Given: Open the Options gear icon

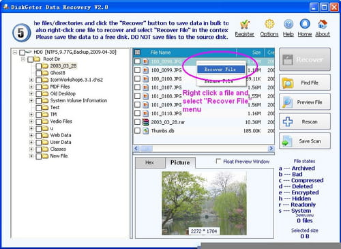Looking at the screenshot, I should tap(269, 24).
